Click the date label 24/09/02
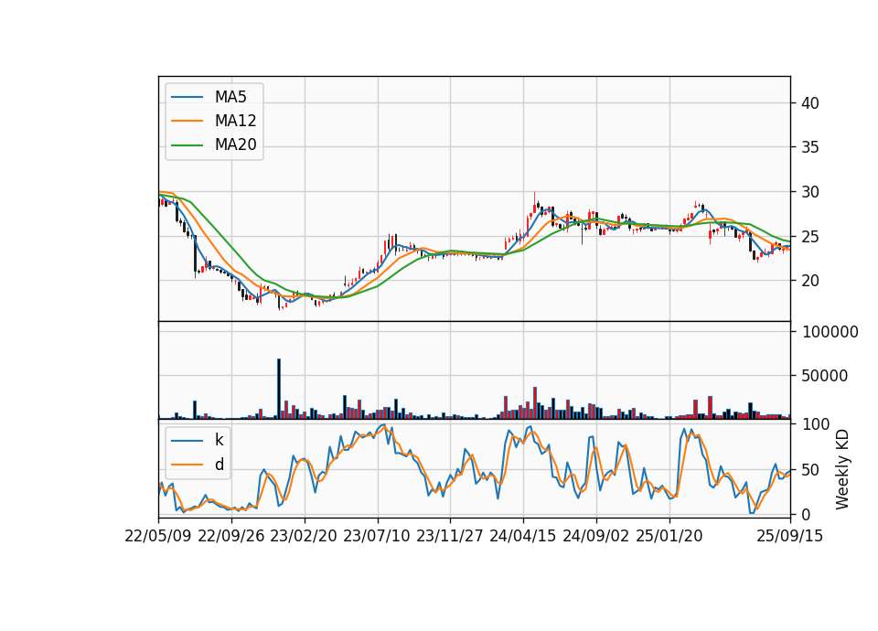 [595, 536]
